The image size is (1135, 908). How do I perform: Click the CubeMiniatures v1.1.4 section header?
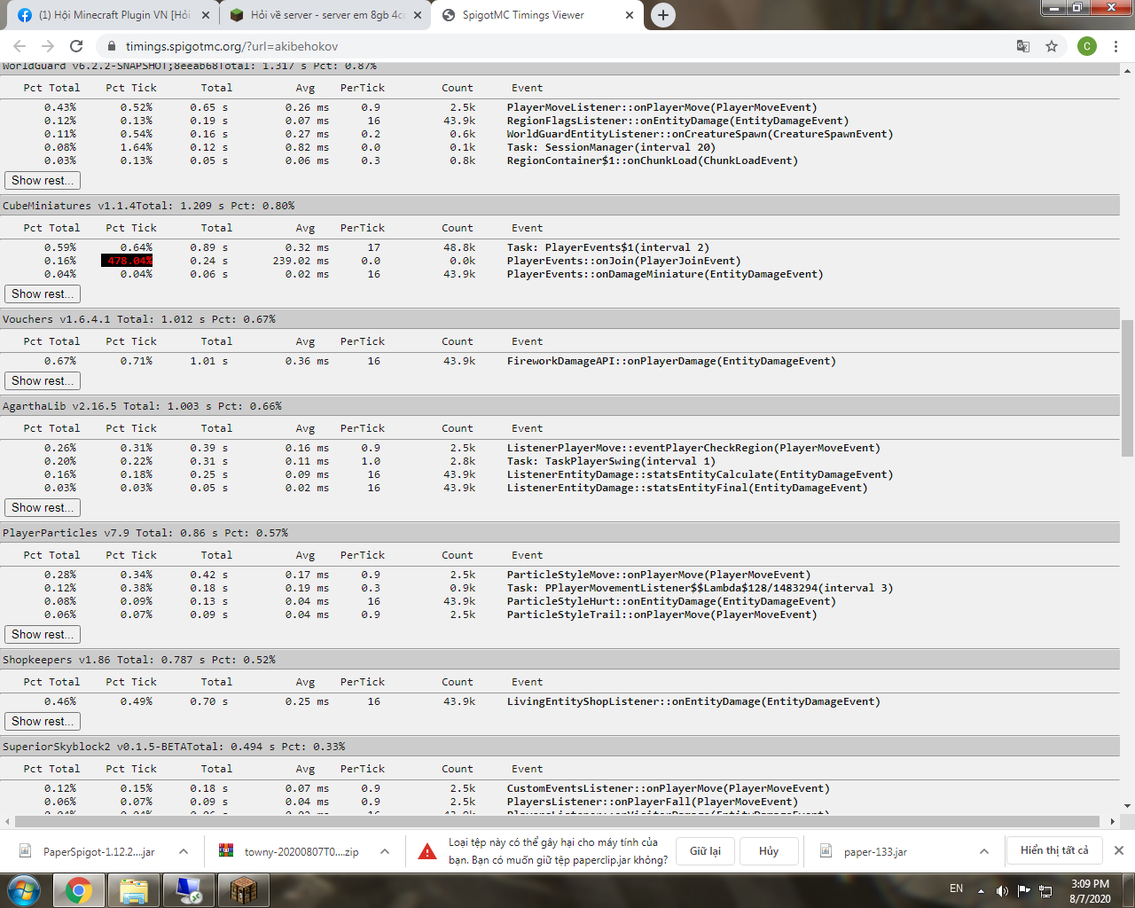pyautogui.click(x=560, y=206)
